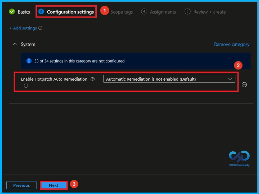The width and height of the screenshot is (259, 194).
Task: Go to the Scope tags step
Action: [x=122, y=12]
